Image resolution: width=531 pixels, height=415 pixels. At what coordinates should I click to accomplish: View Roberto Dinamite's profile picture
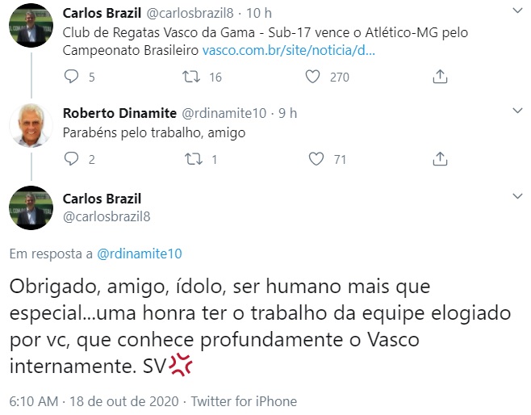tap(31, 124)
